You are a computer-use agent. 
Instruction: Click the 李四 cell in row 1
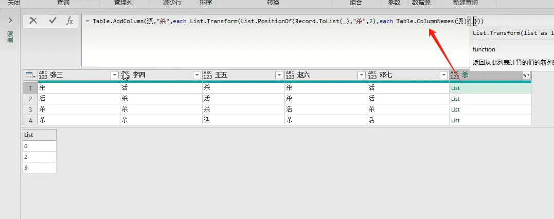pyautogui.click(x=161, y=88)
